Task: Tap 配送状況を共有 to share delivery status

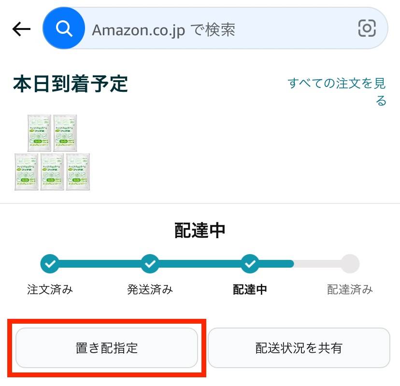Action: [298, 348]
